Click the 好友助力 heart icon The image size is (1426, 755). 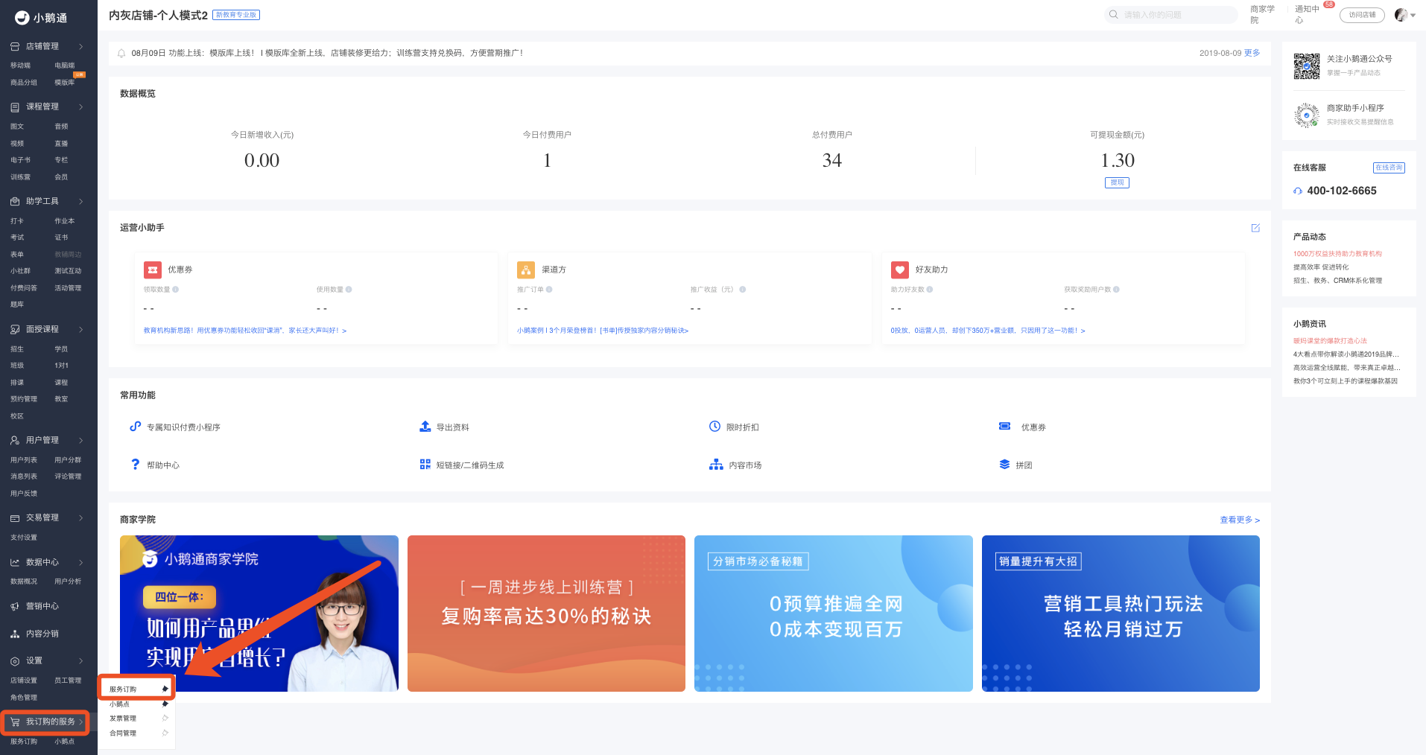tap(900, 270)
